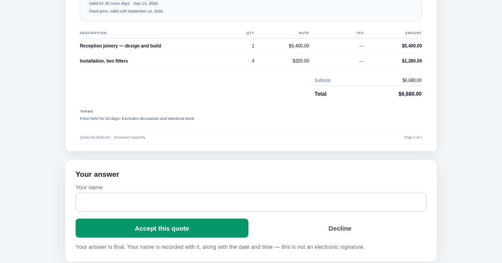Viewport: 502px width, 263px height.
Task: Click the RATE column header
Action: pos(304,33)
